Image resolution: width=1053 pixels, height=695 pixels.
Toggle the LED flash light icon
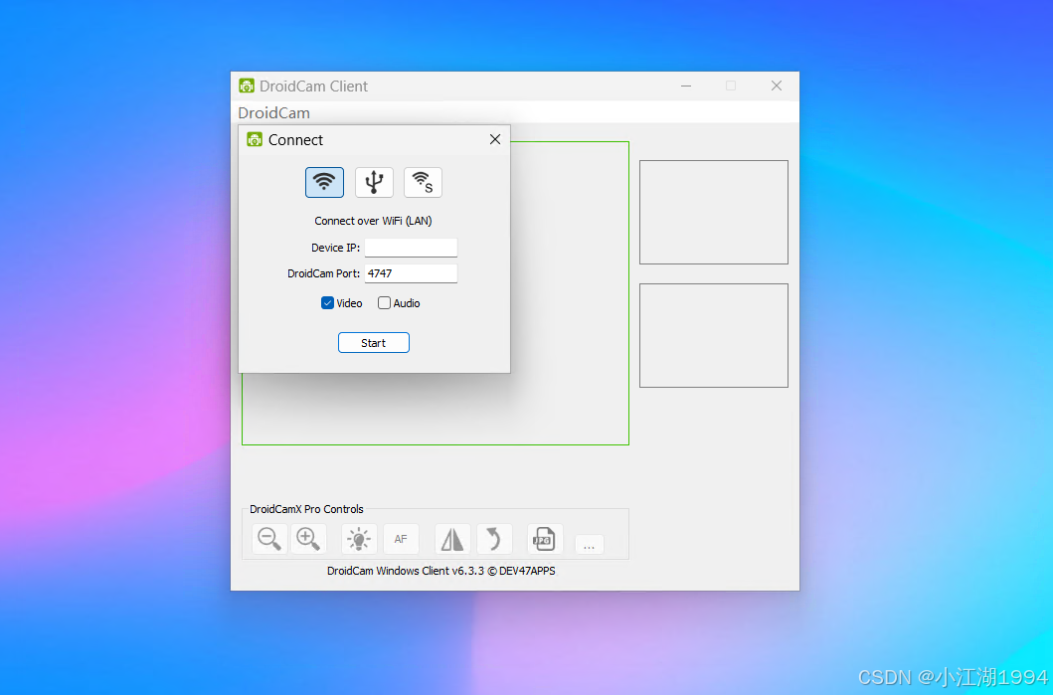(x=359, y=539)
